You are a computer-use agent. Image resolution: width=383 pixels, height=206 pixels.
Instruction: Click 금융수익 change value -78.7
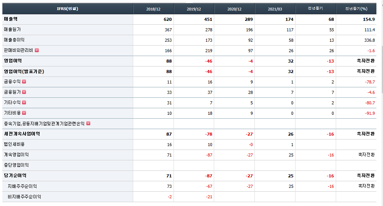point(370,82)
